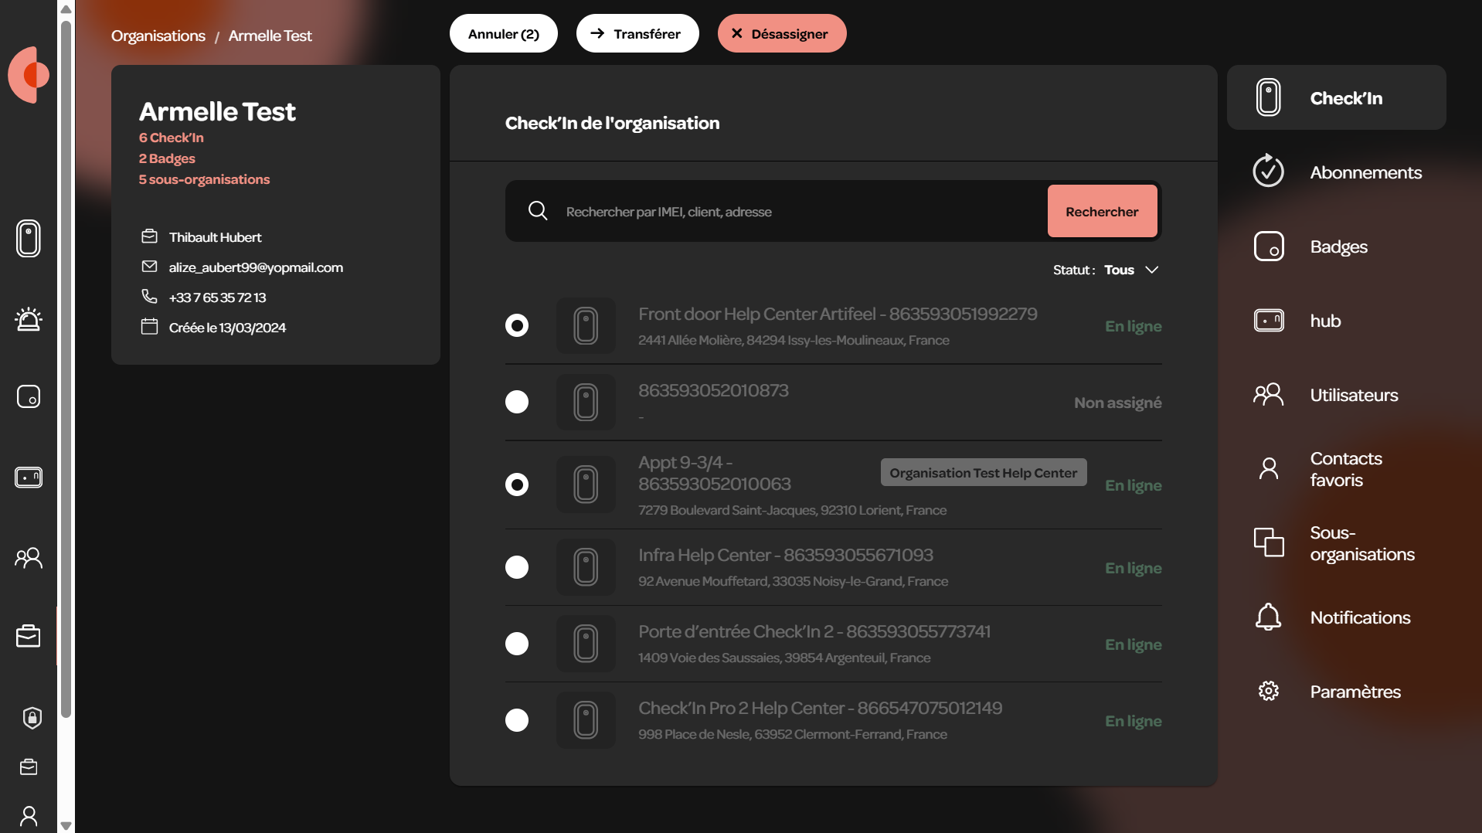This screenshot has height=833, width=1482.
Task: Open the hub icon in left sidebar
Action: (x=29, y=478)
